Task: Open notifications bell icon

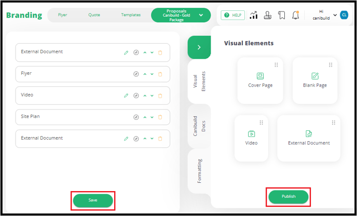Action: point(295,15)
